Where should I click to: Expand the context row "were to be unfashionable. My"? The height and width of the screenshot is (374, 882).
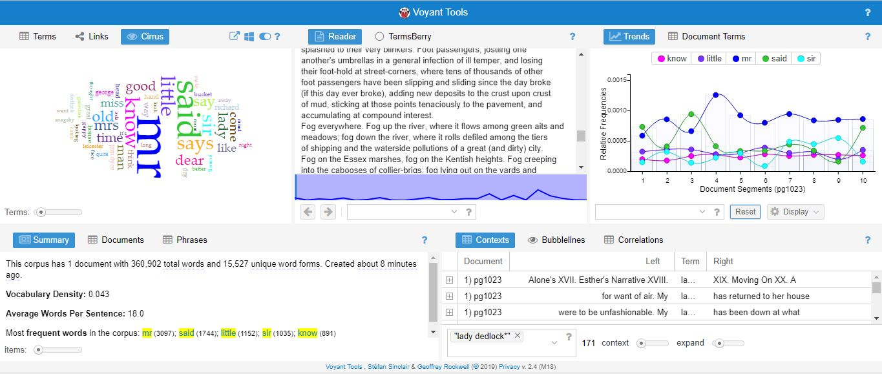tap(449, 312)
